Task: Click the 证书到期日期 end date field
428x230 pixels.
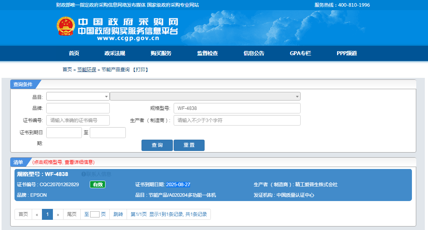Action: click(x=108, y=133)
